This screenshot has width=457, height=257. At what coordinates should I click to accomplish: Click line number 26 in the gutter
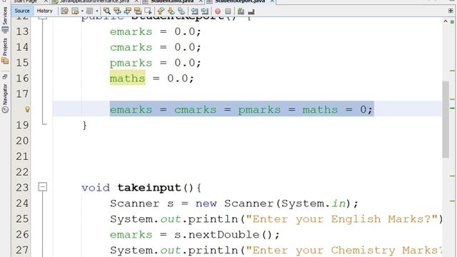pos(22,235)
